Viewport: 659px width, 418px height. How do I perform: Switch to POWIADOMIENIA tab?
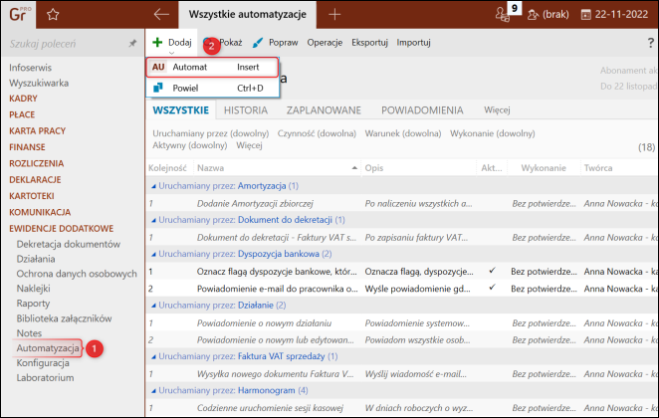pos(422,110)
